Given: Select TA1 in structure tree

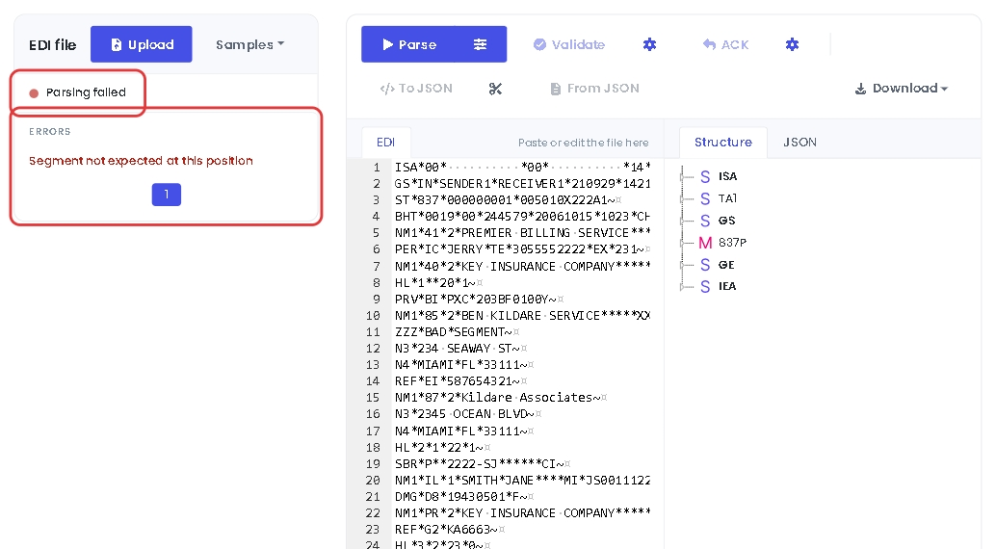Looking at the screenshot, I should tap(728, 198).
